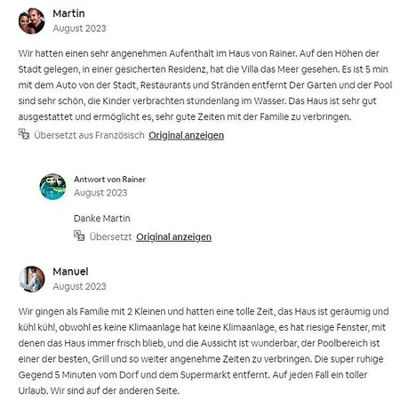Open Manuel's profile photo
The image size is (400, 400).
coord(32,279)
